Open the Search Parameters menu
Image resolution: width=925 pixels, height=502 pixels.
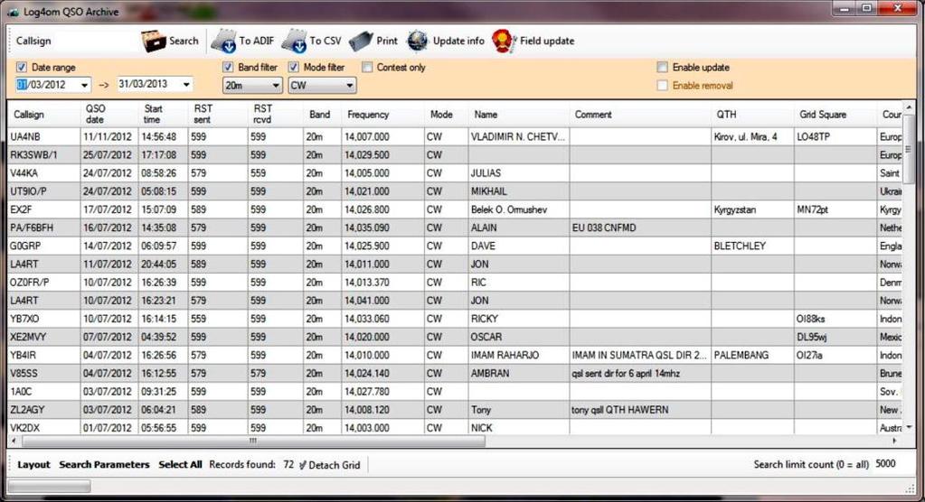[104, 464]
